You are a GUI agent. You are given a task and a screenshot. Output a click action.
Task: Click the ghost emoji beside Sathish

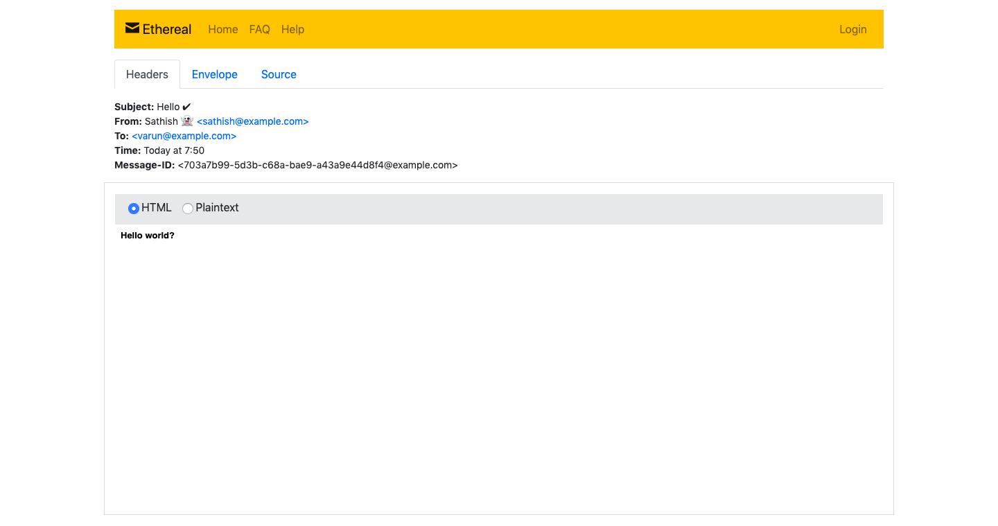[186, 121]
